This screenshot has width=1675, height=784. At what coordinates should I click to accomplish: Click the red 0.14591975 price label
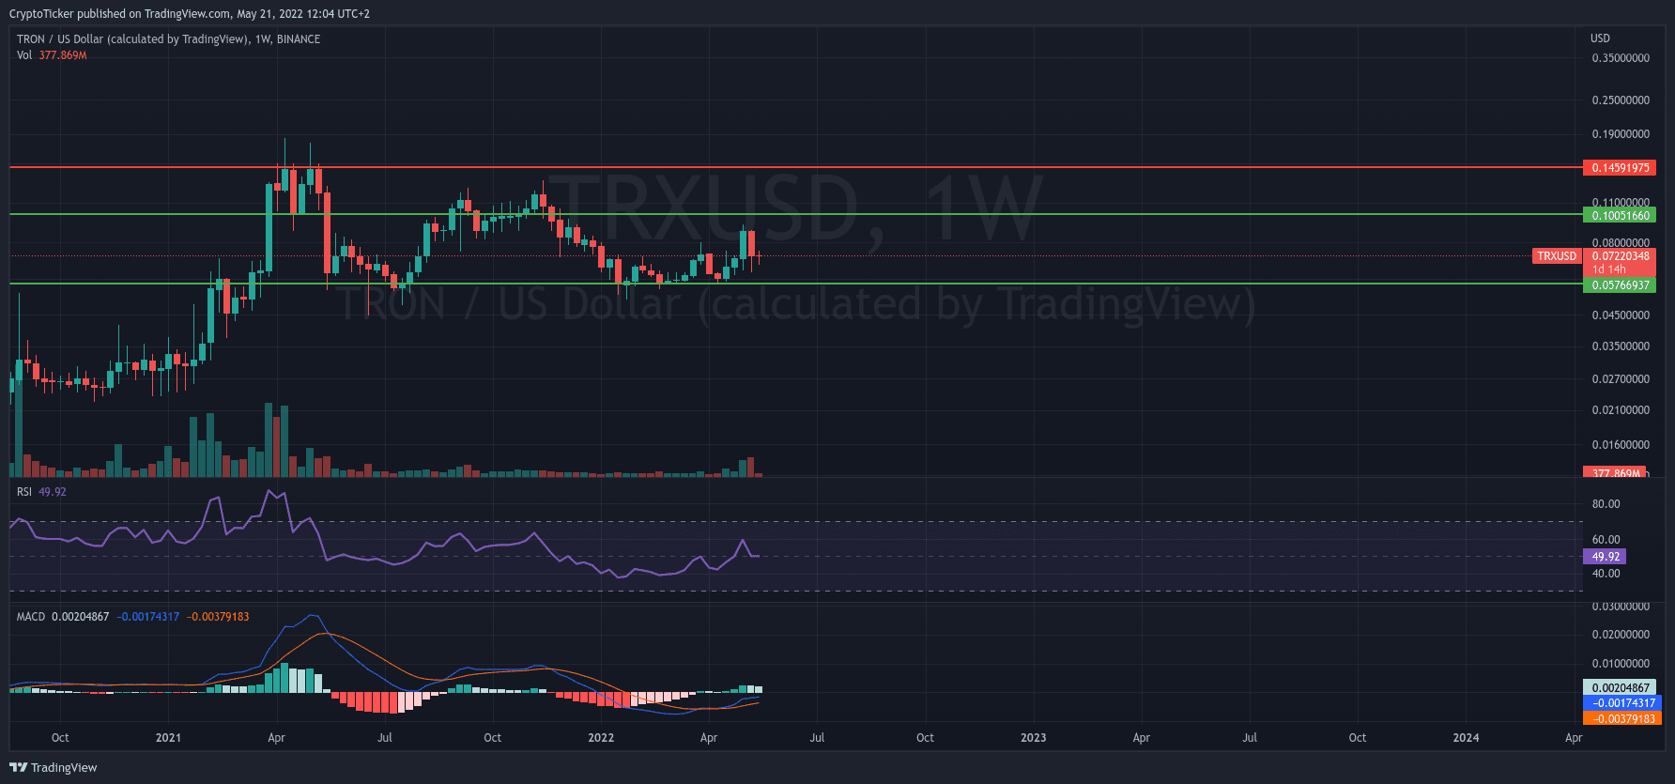click(x=1620, y=168)
